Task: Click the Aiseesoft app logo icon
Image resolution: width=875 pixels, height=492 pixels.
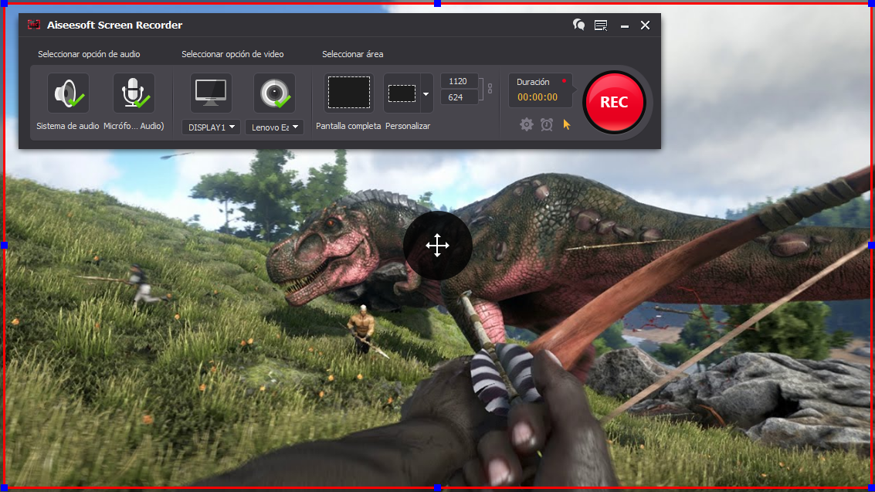Action: point(34,25)
